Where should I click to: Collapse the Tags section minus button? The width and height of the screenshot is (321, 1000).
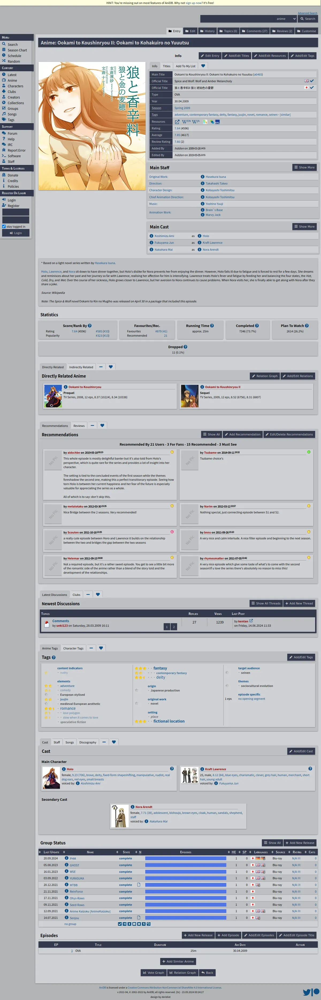coord(91,648)
